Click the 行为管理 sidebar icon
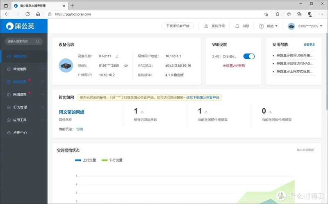 click(x=9, y=107)
